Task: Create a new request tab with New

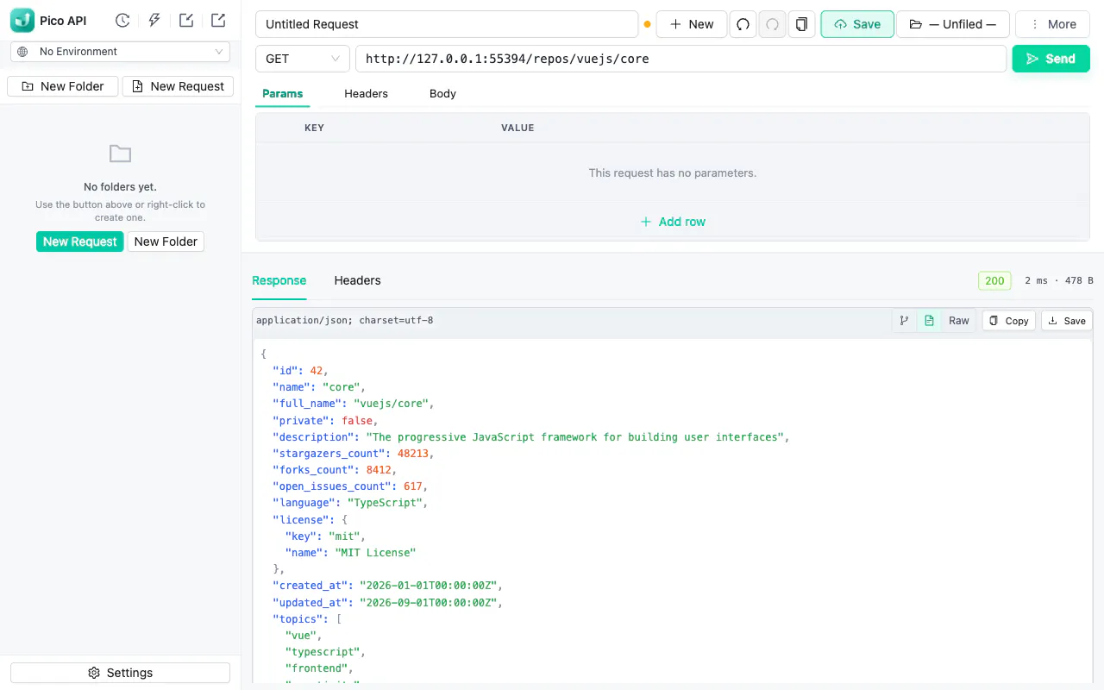Action: click(x=692, y=24)
